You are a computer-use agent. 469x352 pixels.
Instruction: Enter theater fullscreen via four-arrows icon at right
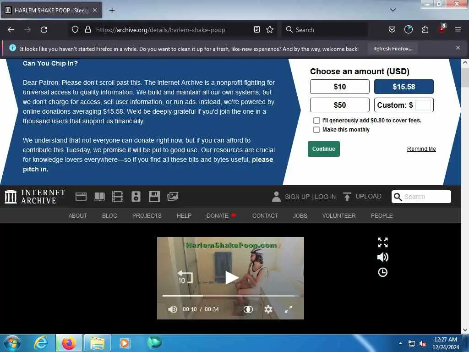[382, 242]
